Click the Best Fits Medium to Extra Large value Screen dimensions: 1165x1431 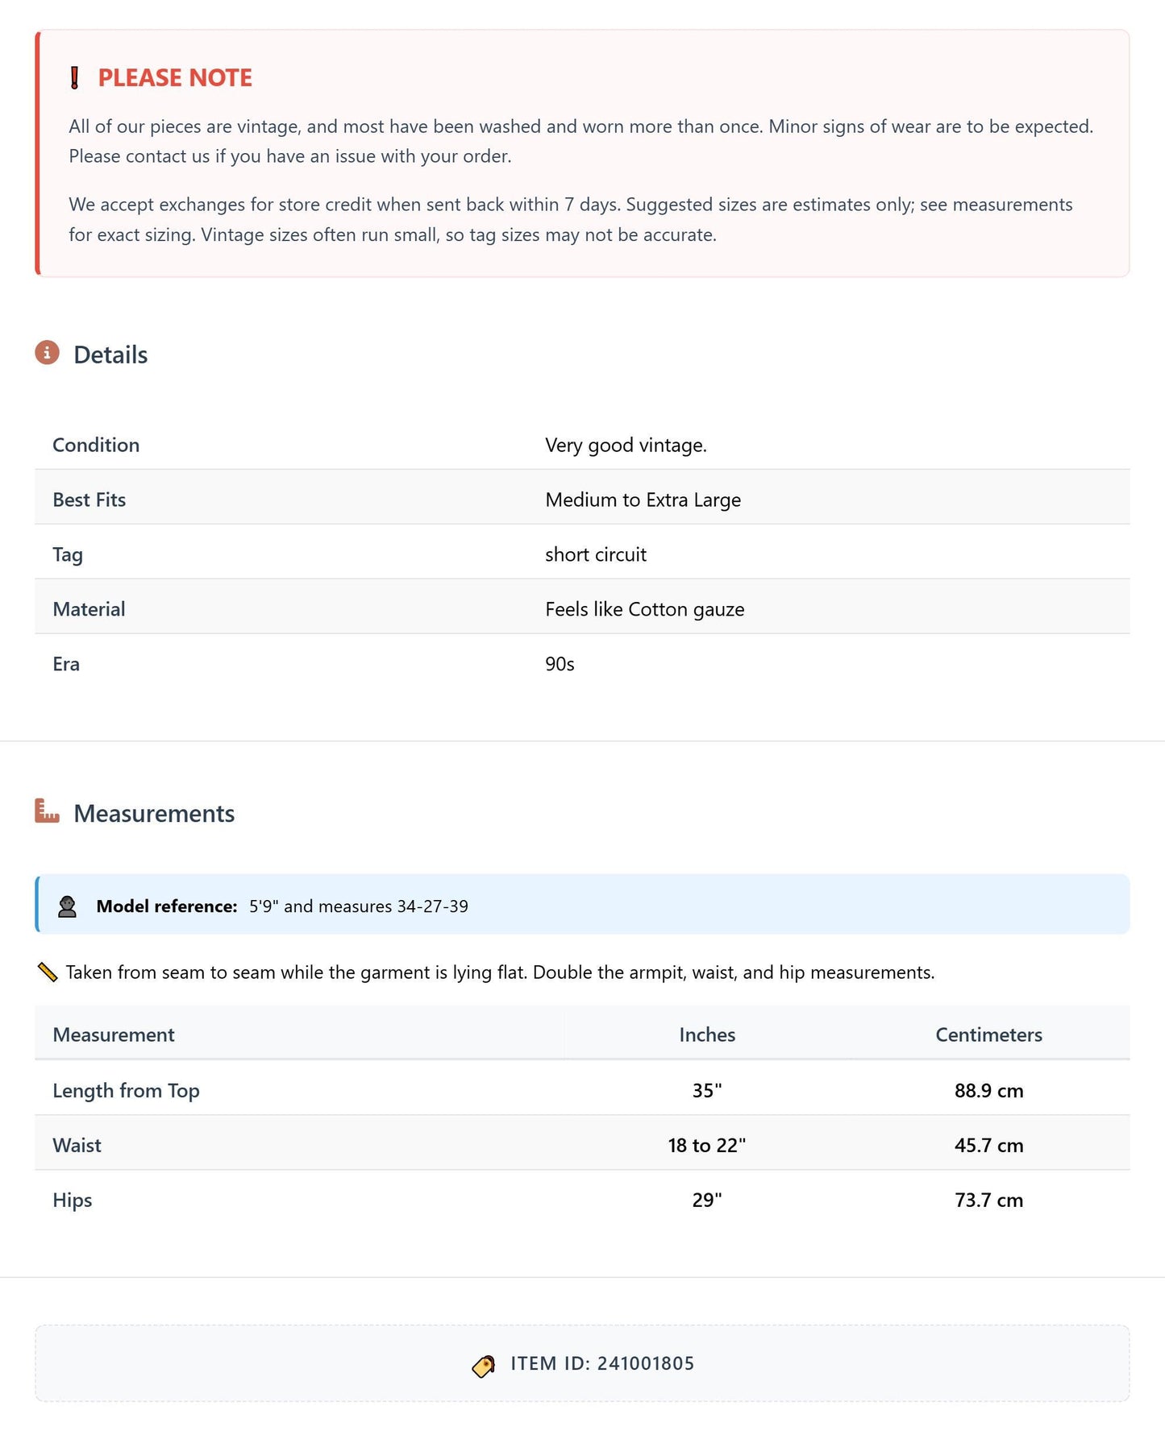643,500
